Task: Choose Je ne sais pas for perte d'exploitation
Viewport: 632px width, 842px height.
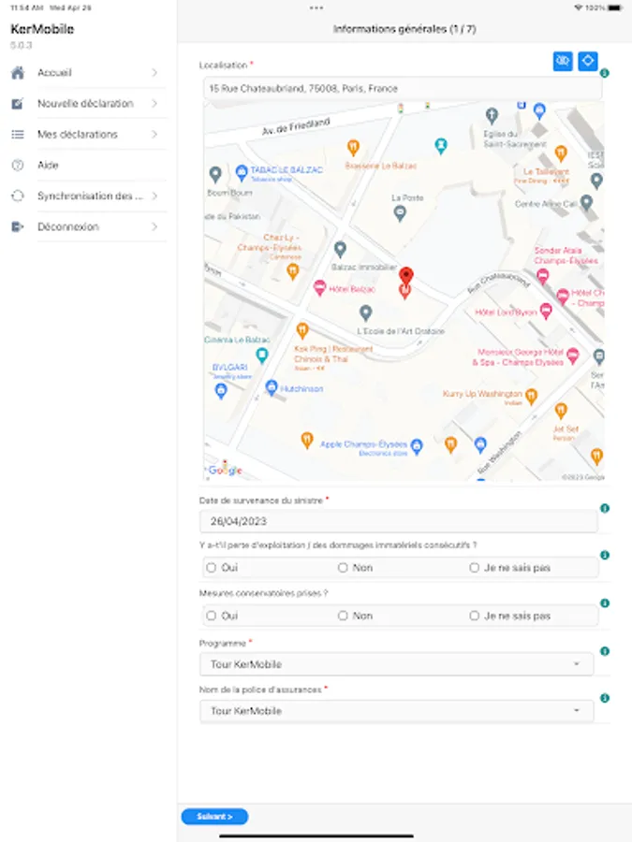Action: [x=474, y=568]
